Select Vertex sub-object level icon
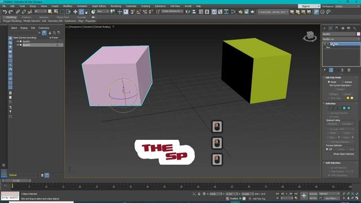The height and width of the screenshot is (203, 361). click(331, 108)
